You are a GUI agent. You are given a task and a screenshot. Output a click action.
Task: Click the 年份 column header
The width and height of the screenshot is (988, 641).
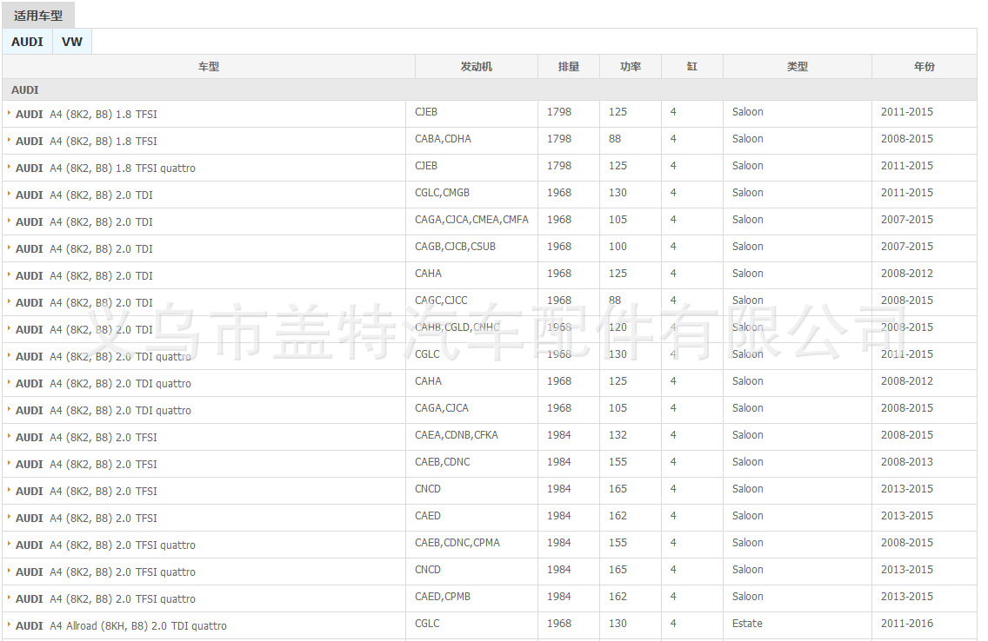pos(925,67)
